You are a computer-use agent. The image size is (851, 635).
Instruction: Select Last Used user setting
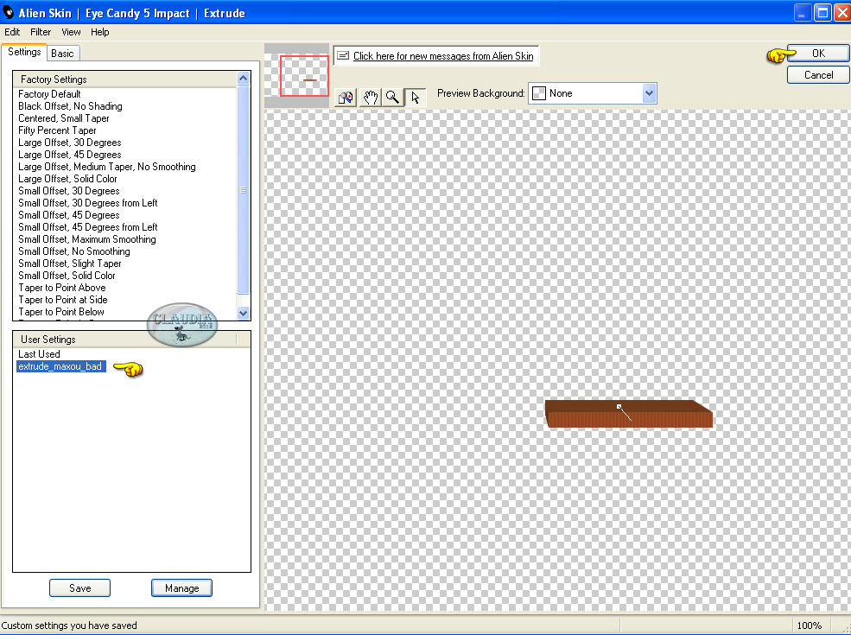click(x=39, y=354)
